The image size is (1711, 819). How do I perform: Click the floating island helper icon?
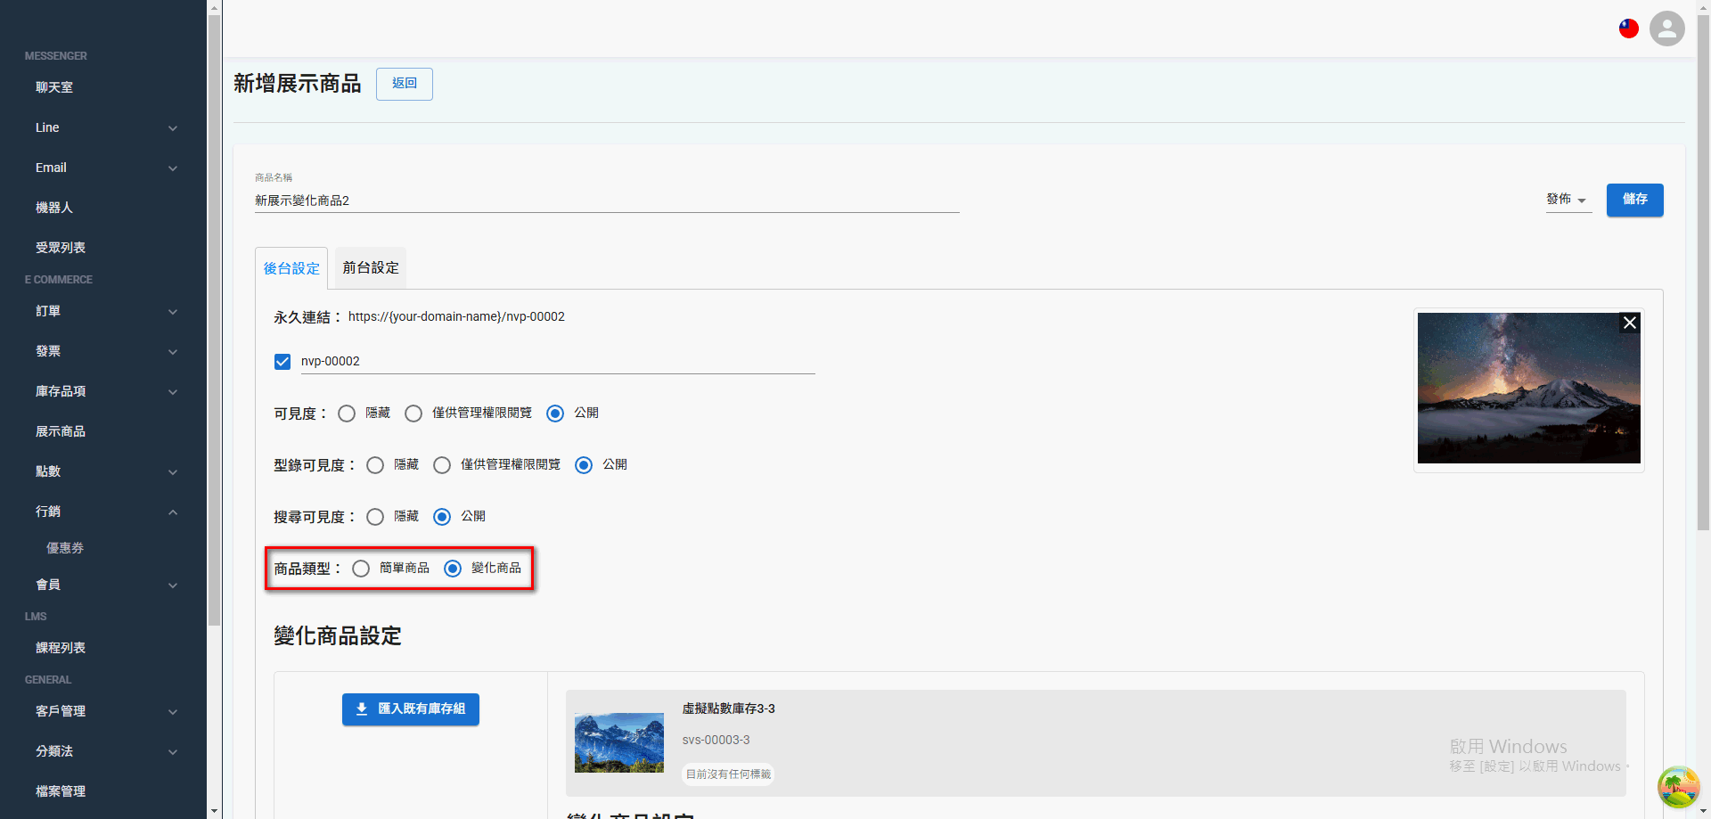pos(1678,787)
